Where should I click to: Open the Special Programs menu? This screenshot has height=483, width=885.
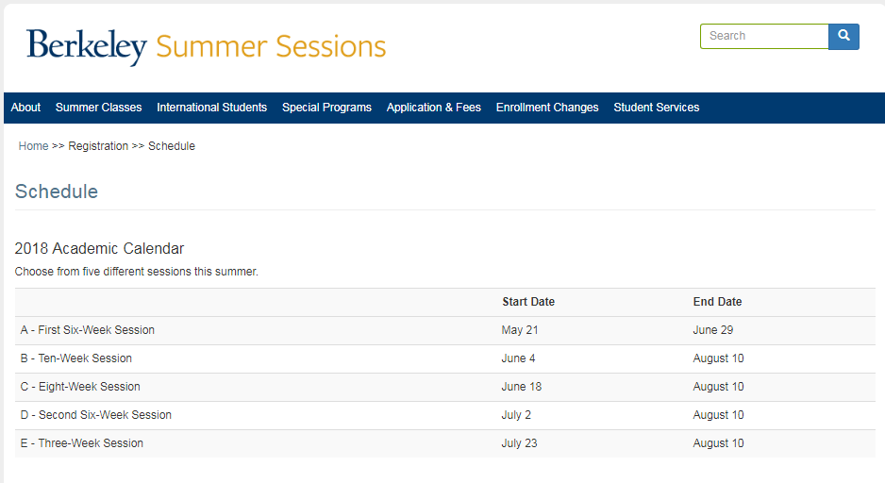click(326, 108)
